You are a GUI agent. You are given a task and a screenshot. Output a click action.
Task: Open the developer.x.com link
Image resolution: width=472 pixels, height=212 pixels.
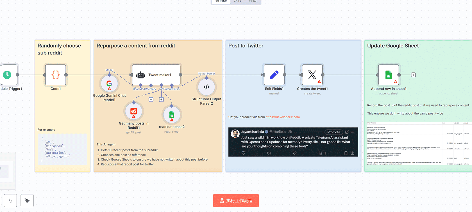(x=283, y=117)
